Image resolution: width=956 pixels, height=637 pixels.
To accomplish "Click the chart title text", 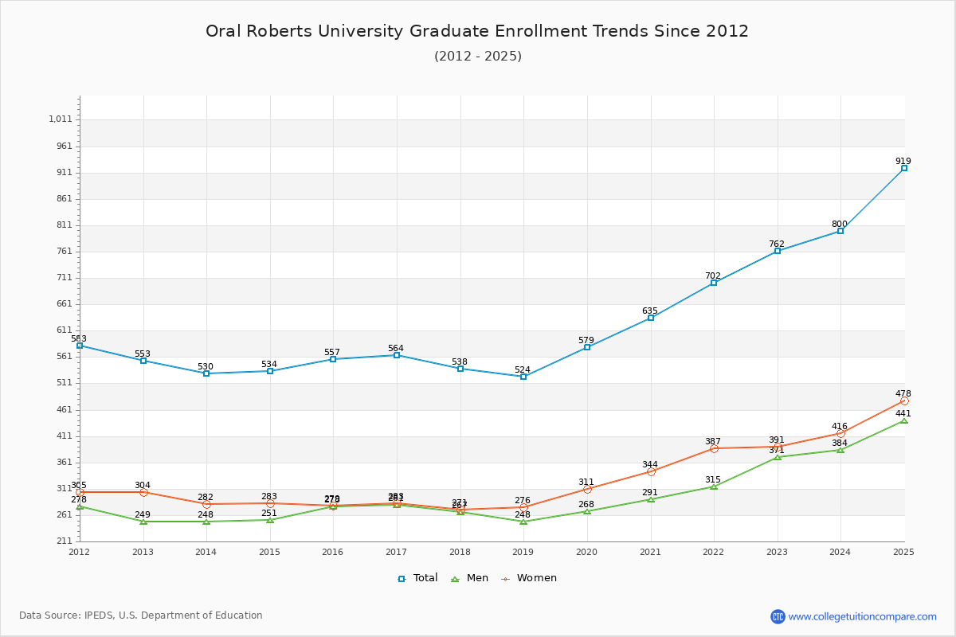I will coord(477,31).
